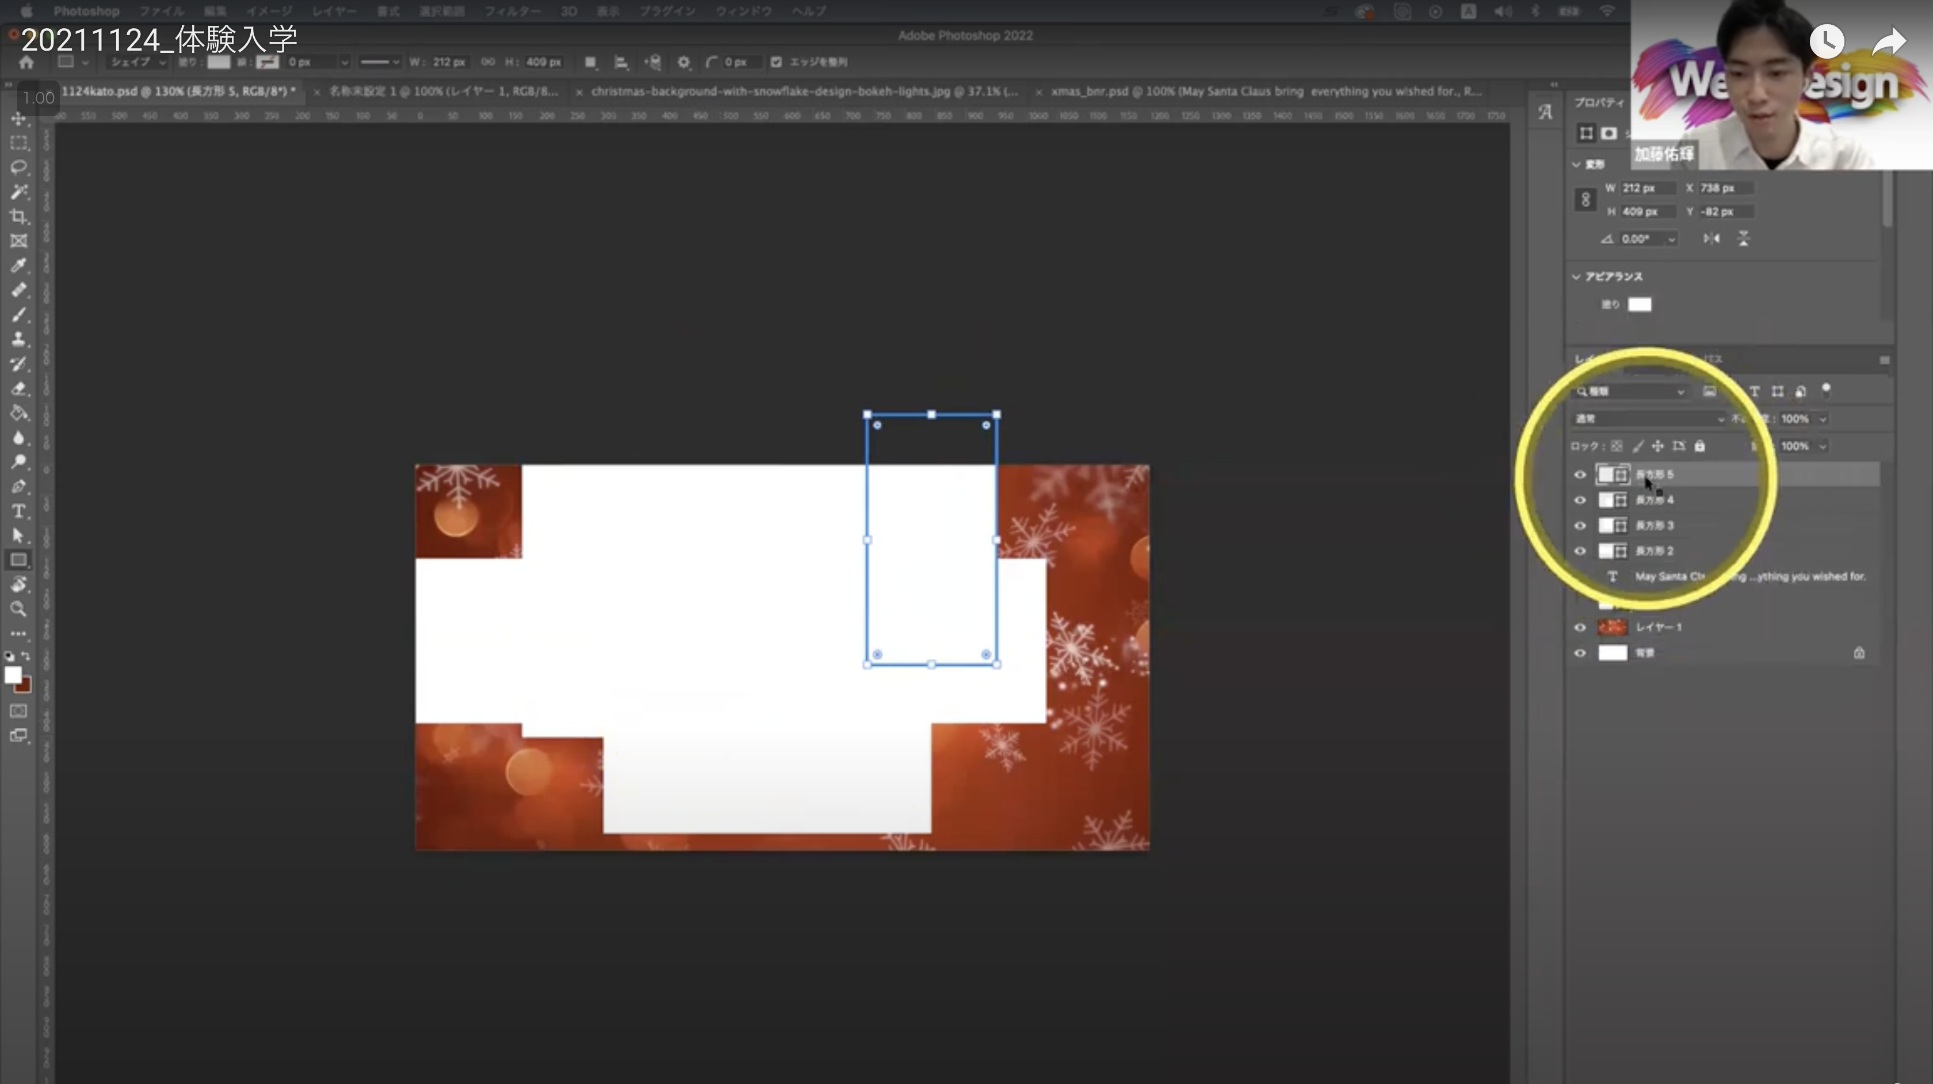The width and height of the screenshot is (1933, 1084).
Task: Select the Eyedropper tool
Action: click(19, 265)
